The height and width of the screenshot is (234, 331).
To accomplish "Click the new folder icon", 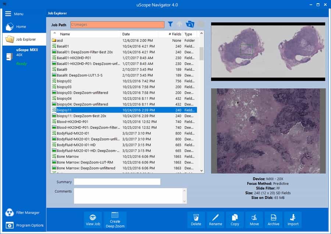I will click(190, 25).
